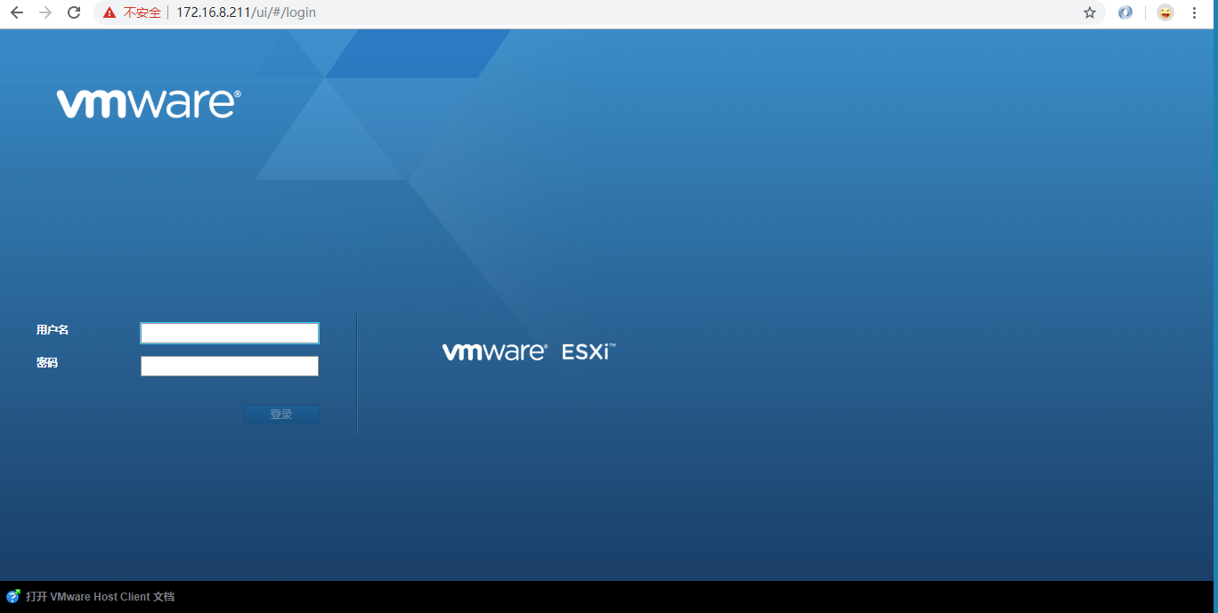Screen dimensions: 1218x613
Task: Click the back navigation arrow
Action: click(x=18, y=12)
